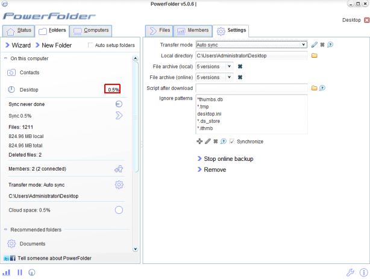Open the Status tab
Image resolution: width=370 pixels, height=279 pixels.
click(x=19, y=31)
